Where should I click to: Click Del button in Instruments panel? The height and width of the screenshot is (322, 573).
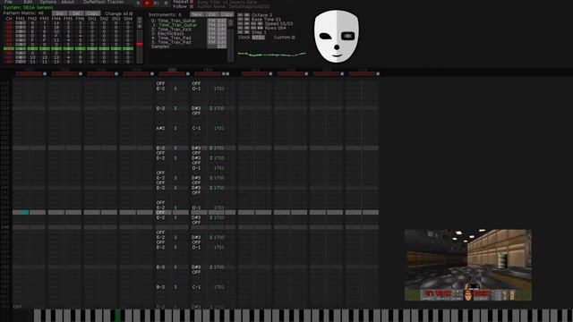point(212,14)
